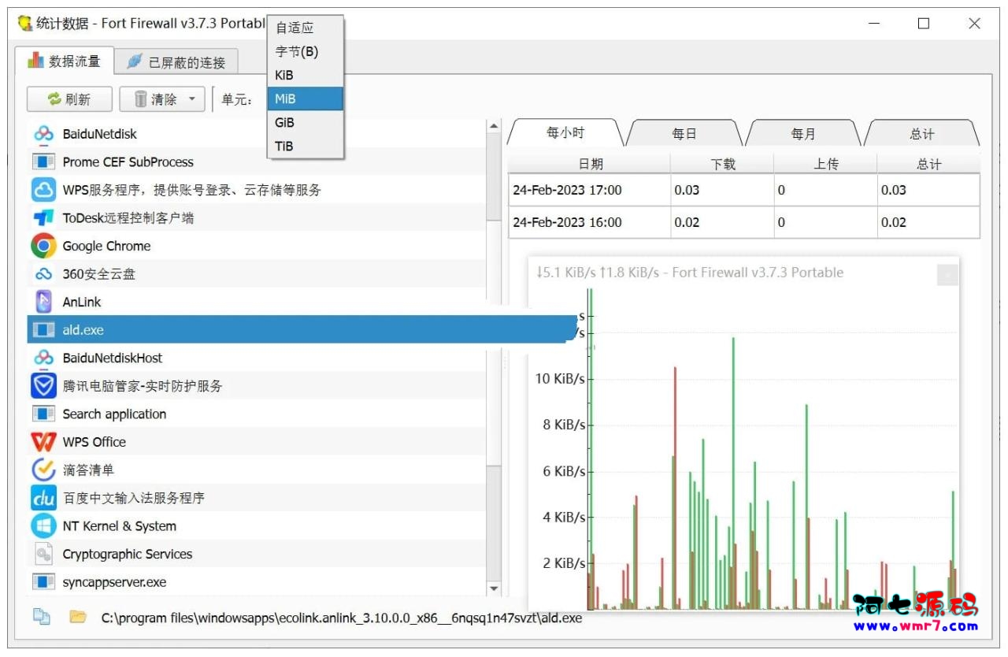Image resolution: width=1008 pixels, height=657 pixels.
Task: Click the 360安全云盘 icon
Action: coord(43,274)
